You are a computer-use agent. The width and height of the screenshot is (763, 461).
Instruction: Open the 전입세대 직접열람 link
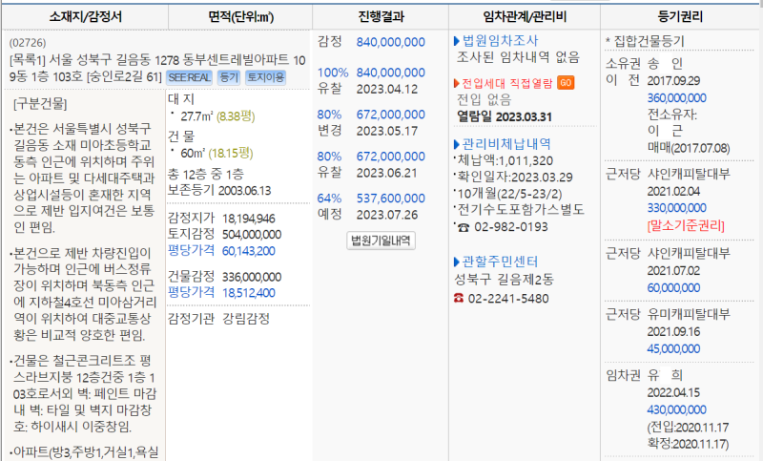[x=507, y=83]
